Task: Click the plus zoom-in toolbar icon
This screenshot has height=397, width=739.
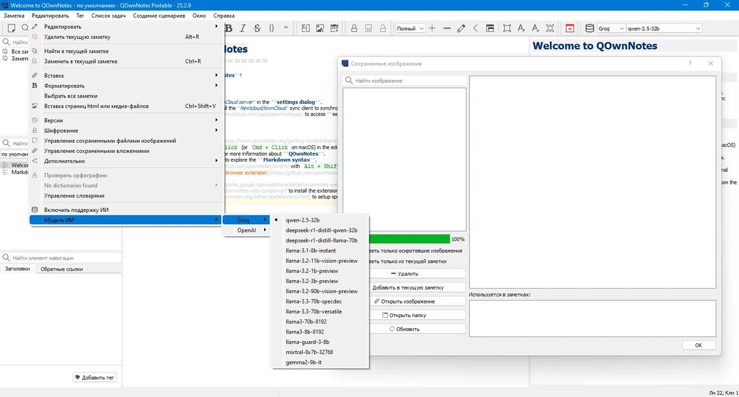Action: [x=432, y=28]
